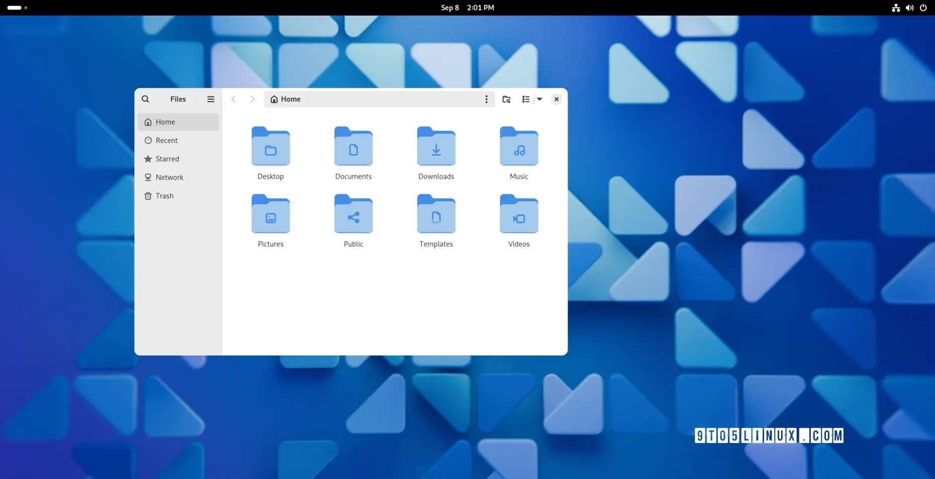Select Starred in the sidebar

pyautogui.click(x=166, y=159)
